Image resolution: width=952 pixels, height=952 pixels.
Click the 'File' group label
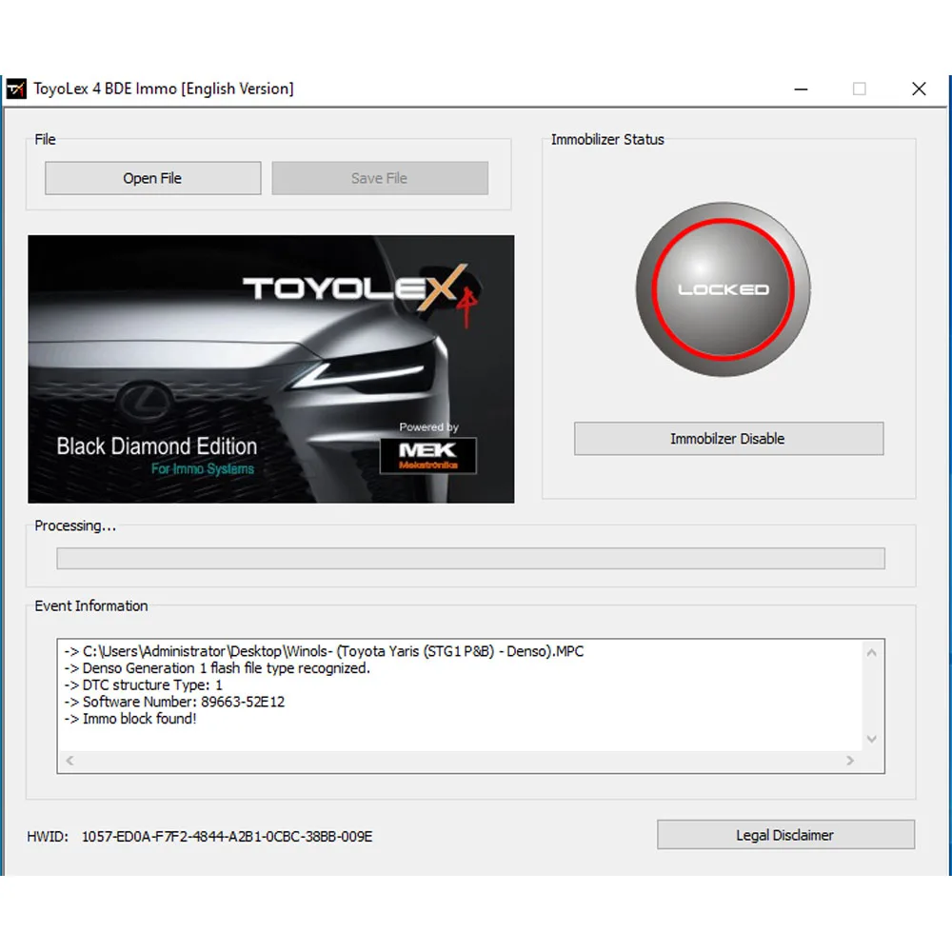[45, 140]
